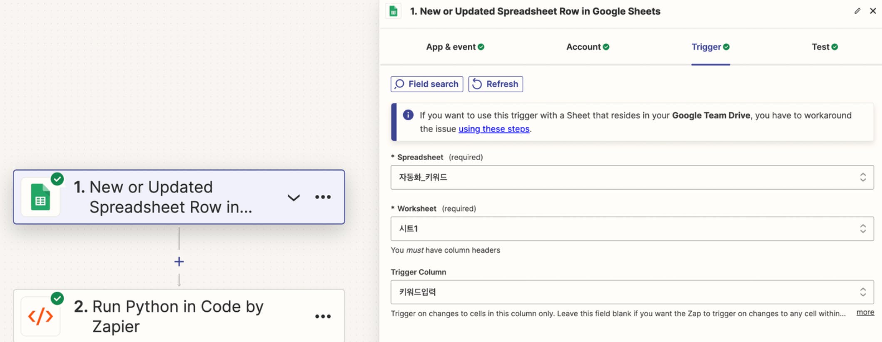Click the Google Sheets icon in panel header
The image size is (882, 342).
pos(393,11)
